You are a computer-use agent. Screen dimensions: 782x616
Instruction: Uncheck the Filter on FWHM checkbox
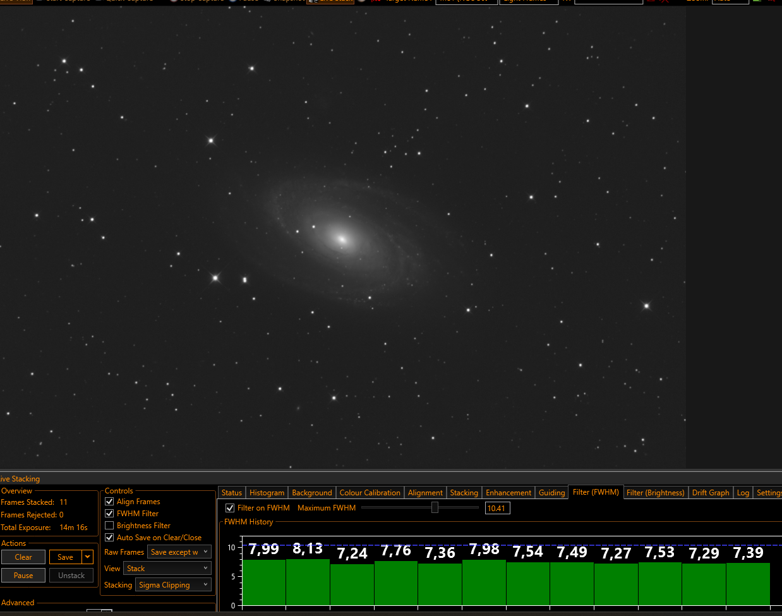click(x=230, y=508)
